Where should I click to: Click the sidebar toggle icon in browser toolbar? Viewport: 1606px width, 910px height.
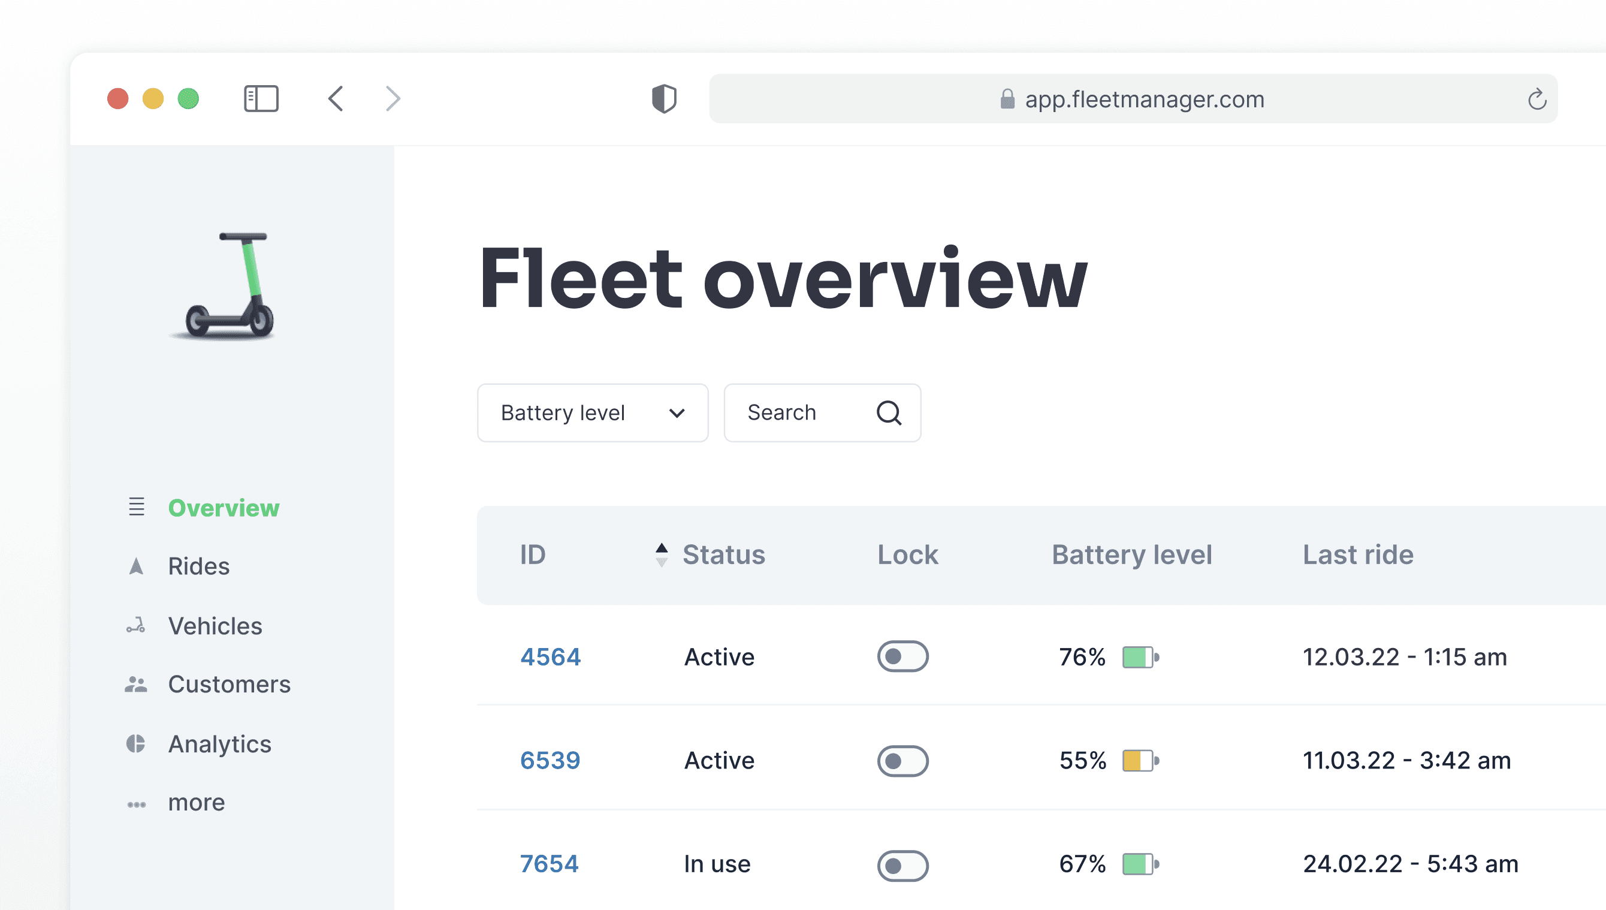(x=261, y=99)
